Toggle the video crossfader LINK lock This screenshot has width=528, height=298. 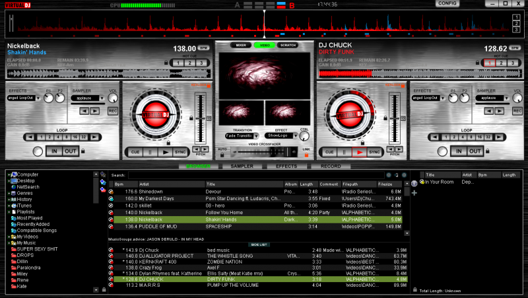tap(306, 155)
